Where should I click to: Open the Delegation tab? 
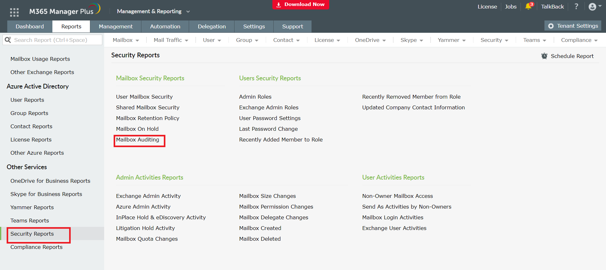click(x=212, y=26)
